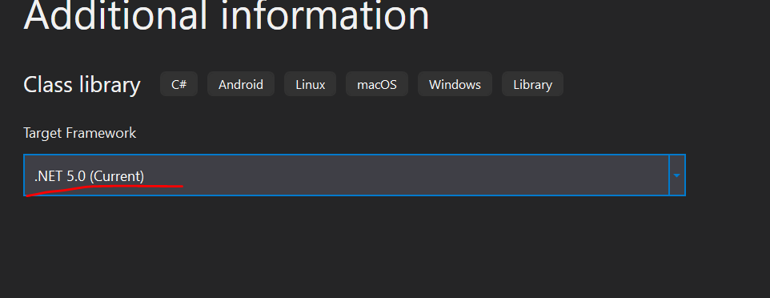
Task: Click the Library tag
Action: tap(532, 84)
